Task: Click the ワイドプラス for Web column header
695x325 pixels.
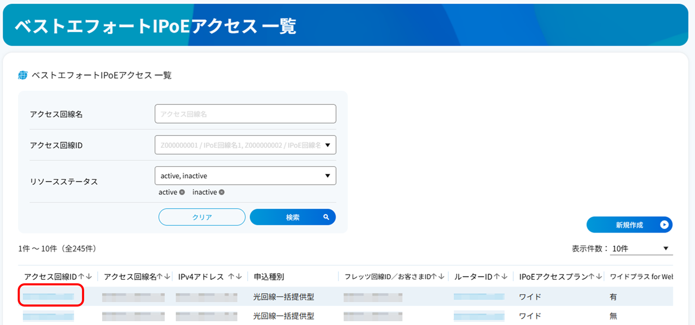Action: 641,277
